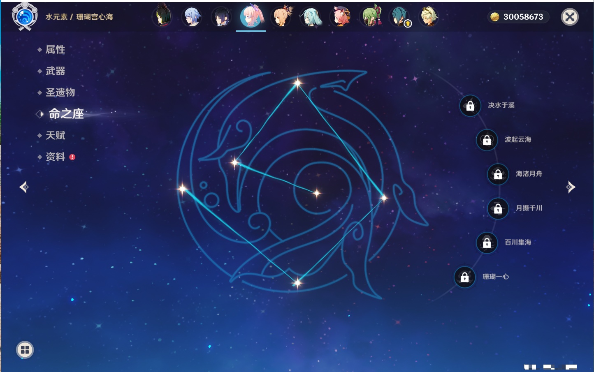
Task: Select the light-blue-haired Ayato avatar
Action: point(192,16)
